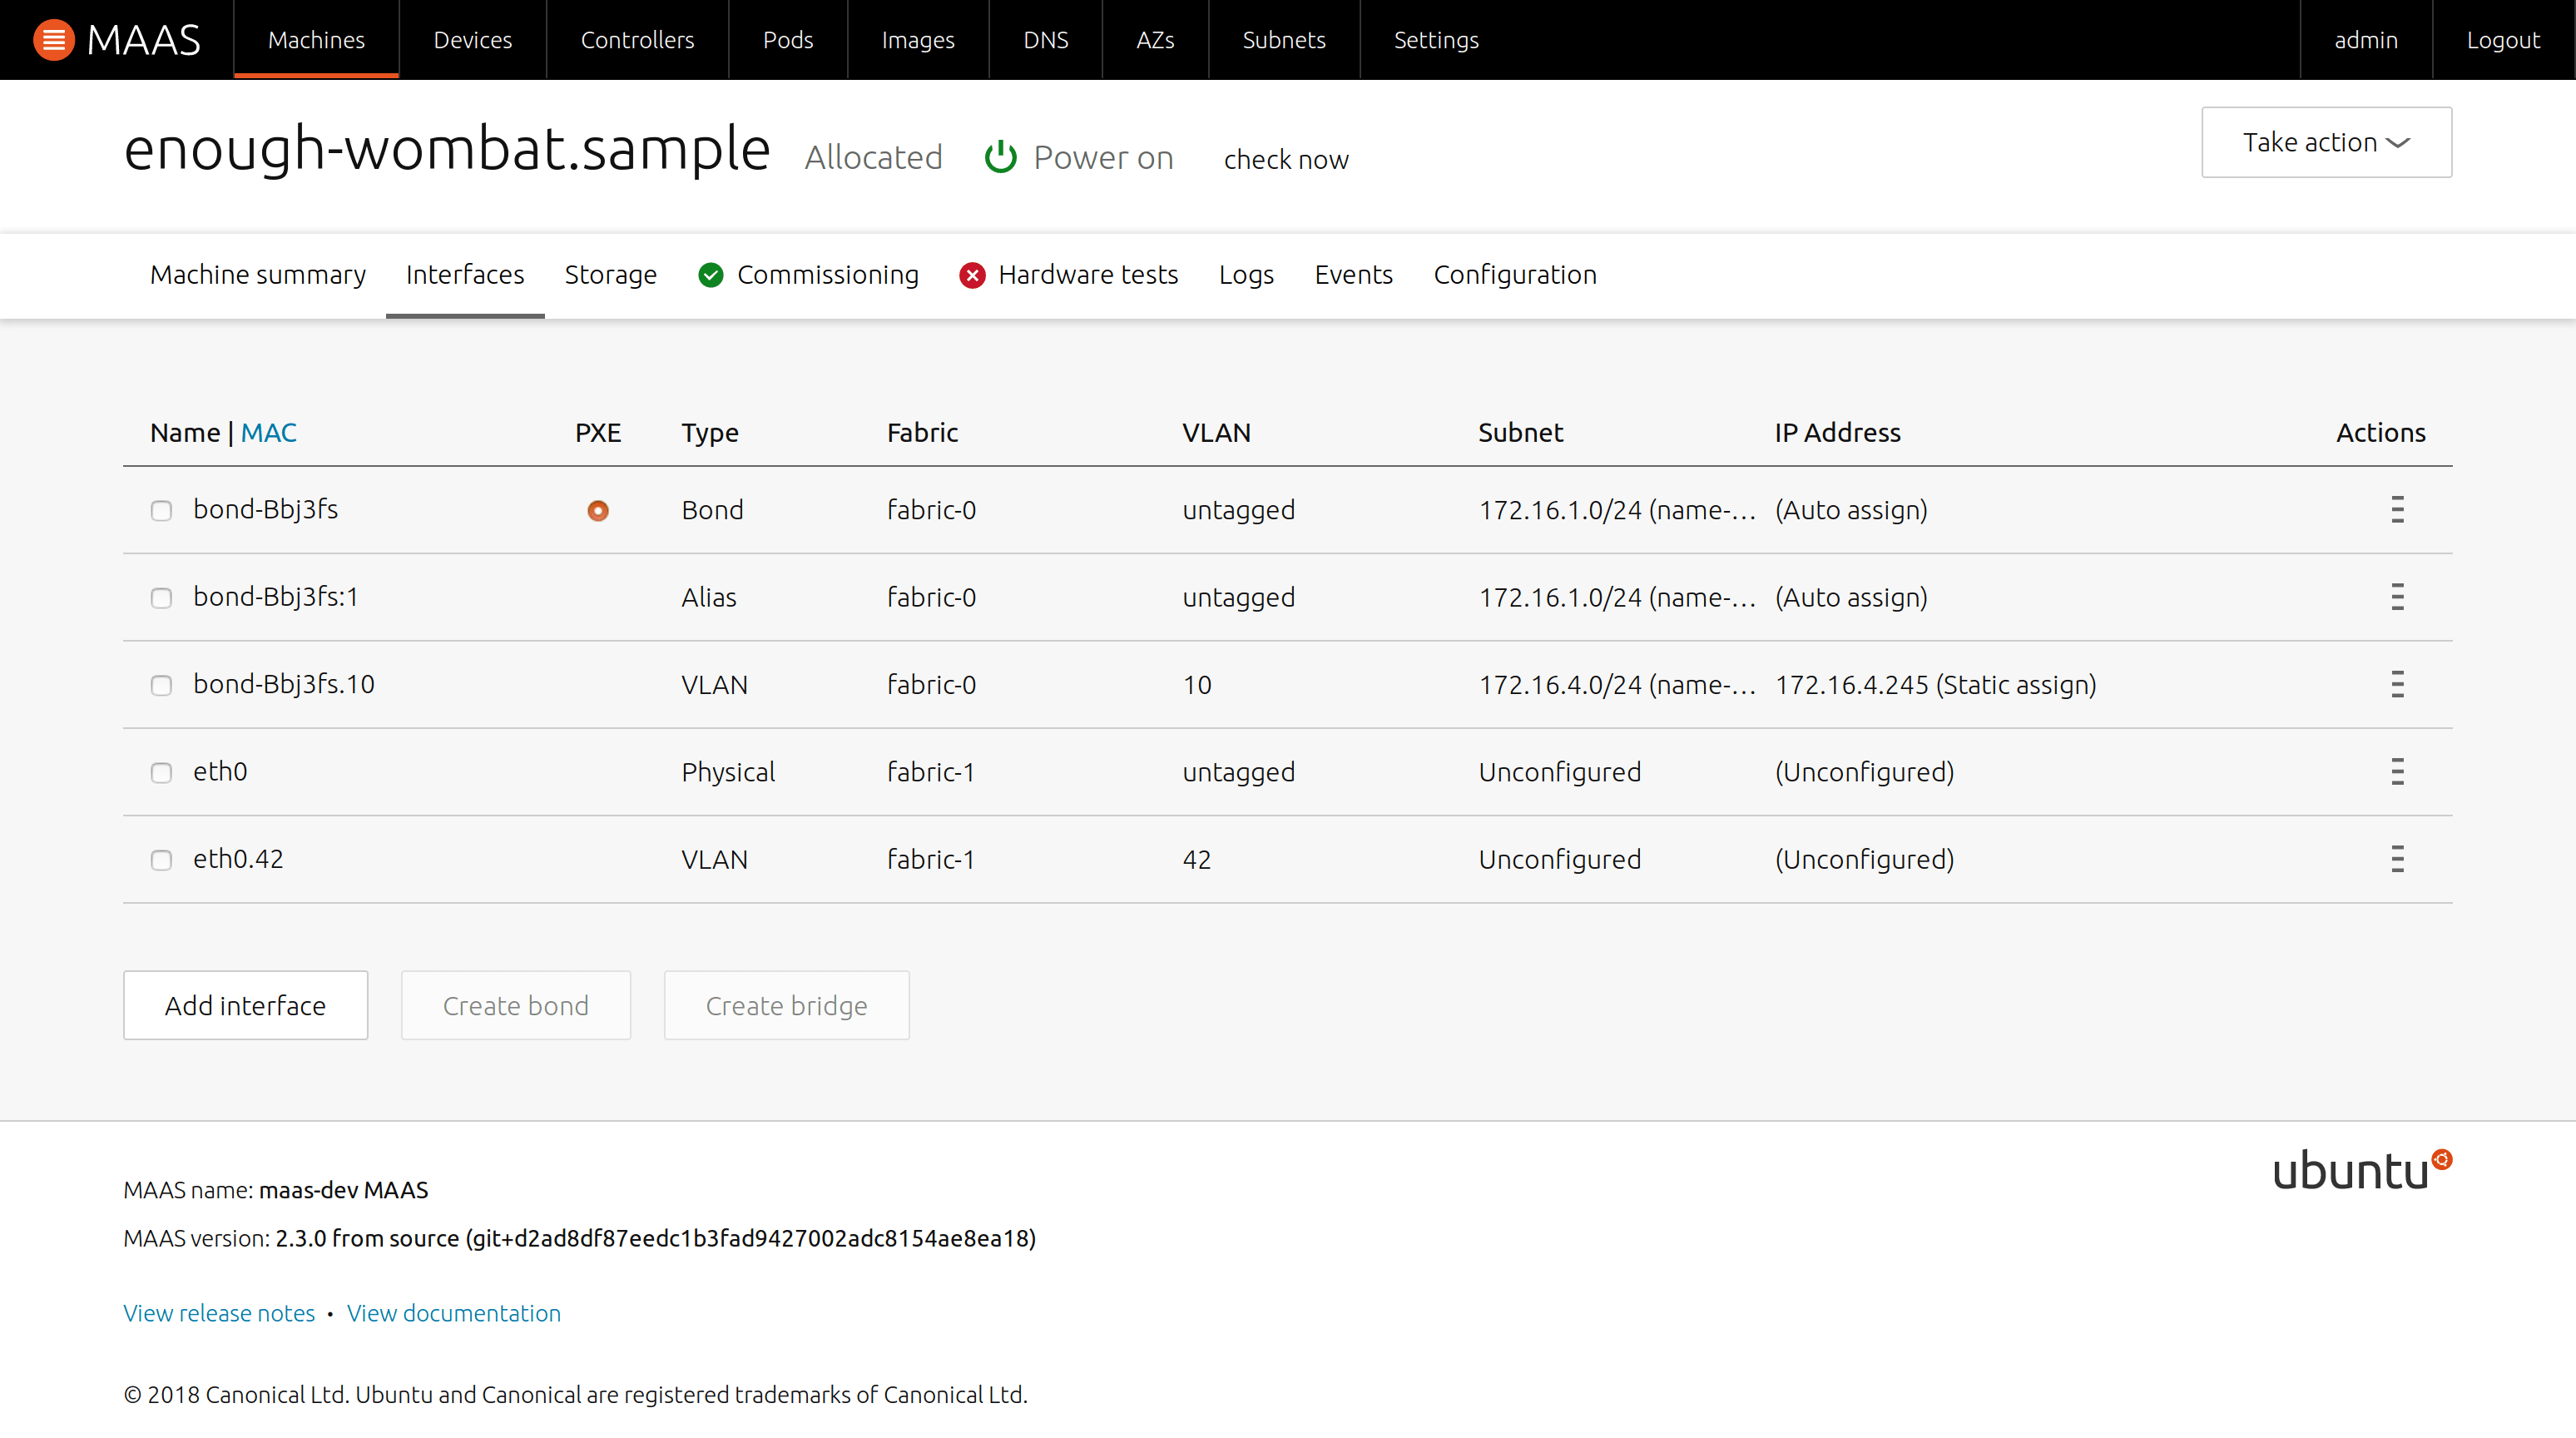Click the Commissioning green checkmark icon

tap(710, 275)
